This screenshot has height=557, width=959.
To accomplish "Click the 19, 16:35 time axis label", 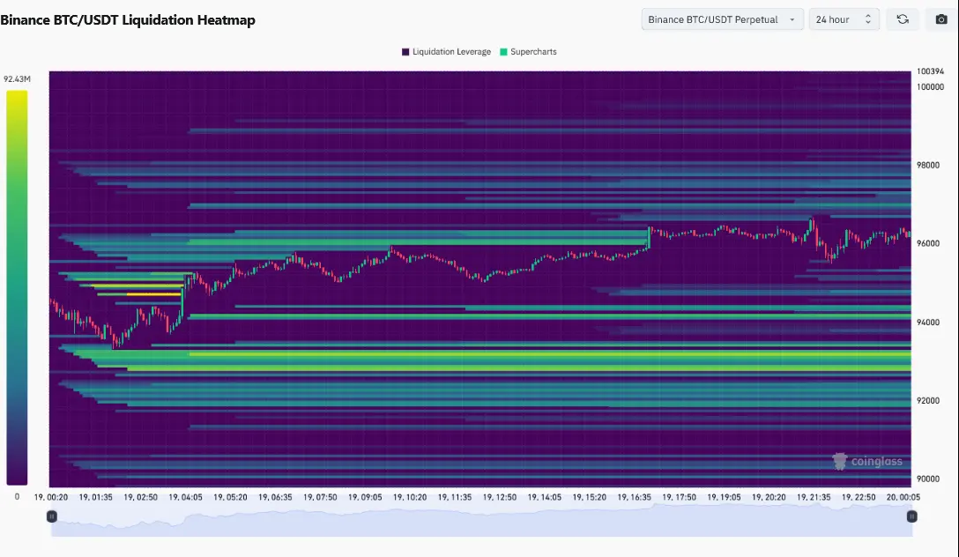I will [635, 497].
